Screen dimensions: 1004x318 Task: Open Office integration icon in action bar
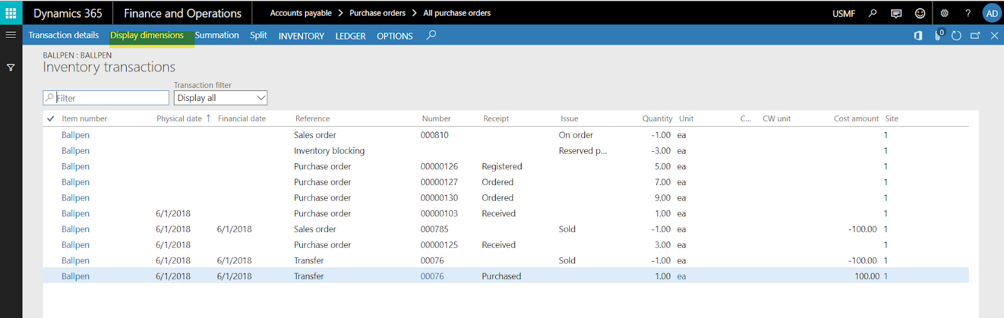coord(918,36)
